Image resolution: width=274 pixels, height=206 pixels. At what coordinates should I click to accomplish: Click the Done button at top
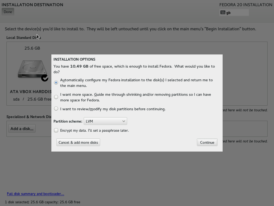8,12
